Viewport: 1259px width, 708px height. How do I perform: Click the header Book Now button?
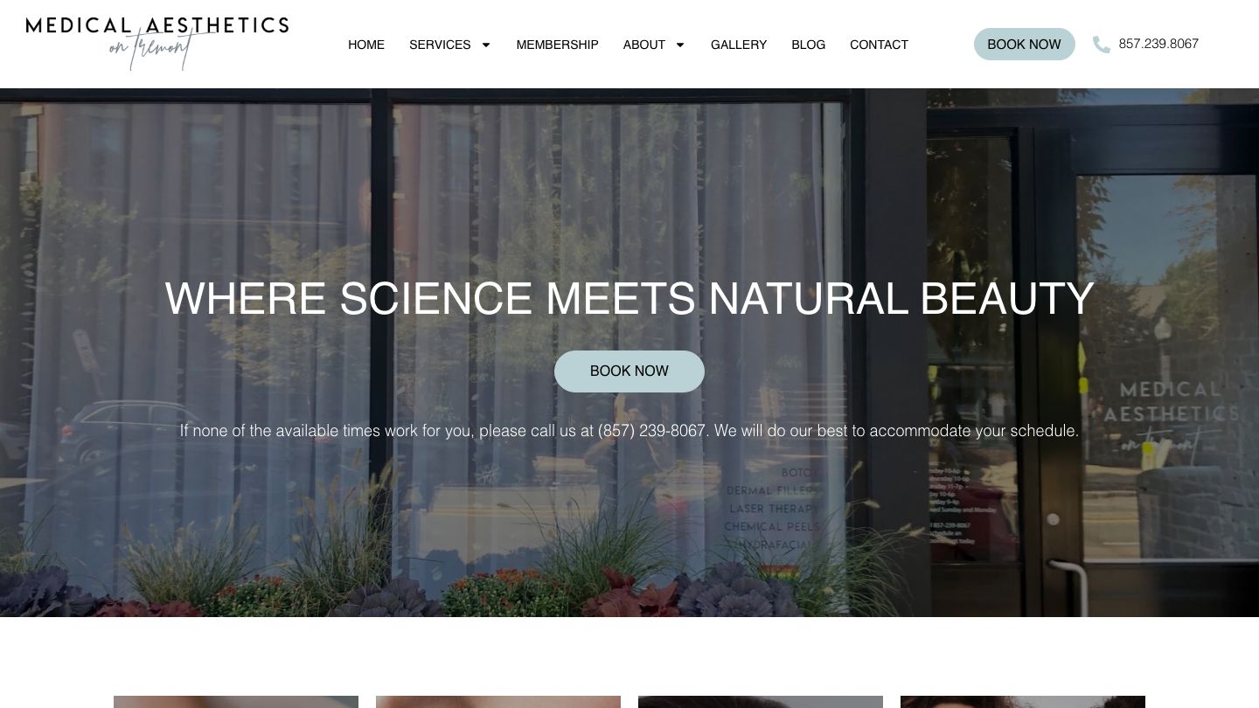tap(1024, 44)
